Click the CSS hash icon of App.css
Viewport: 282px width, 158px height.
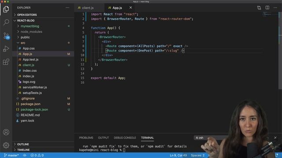point(20,48)
